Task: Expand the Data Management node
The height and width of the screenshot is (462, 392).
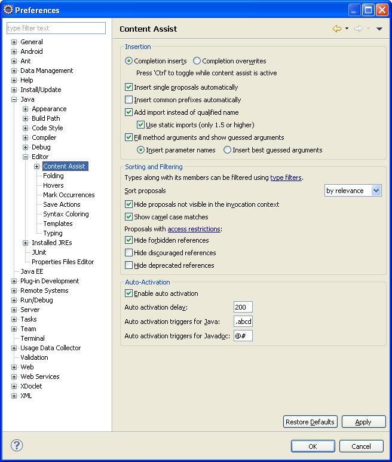Action: pyautogui.click(x=14, y=71)
